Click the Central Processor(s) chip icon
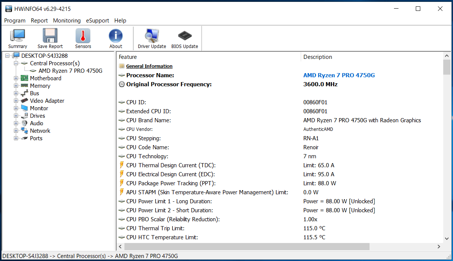This screenshot has height=261, width=453. coord(24,63)
